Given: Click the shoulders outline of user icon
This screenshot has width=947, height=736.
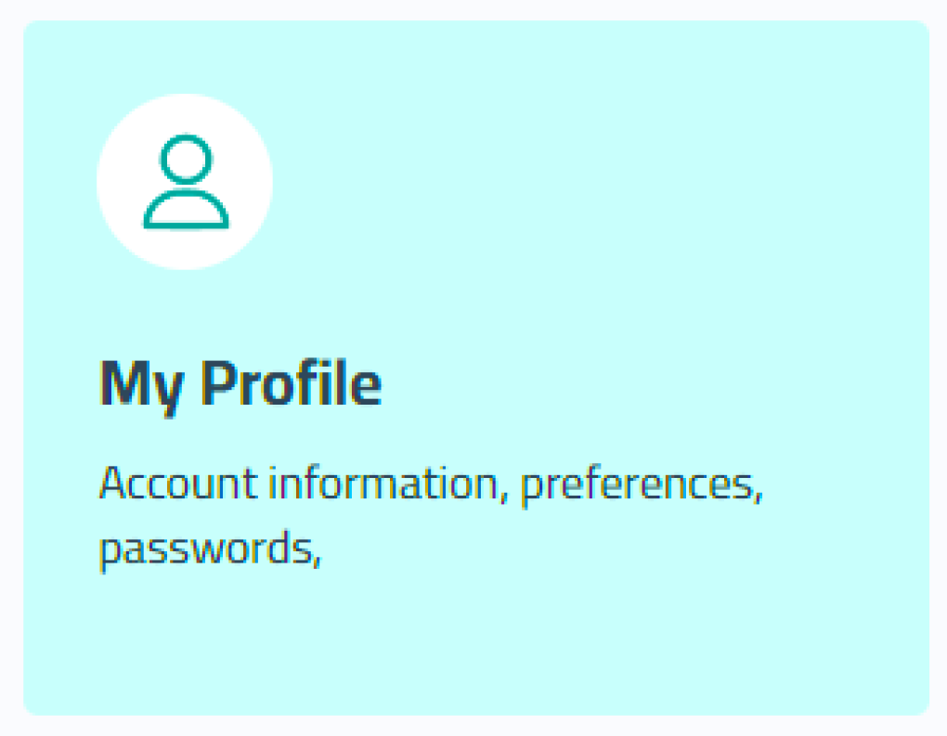Looking at the screenshot, I should tap(186, 213).
